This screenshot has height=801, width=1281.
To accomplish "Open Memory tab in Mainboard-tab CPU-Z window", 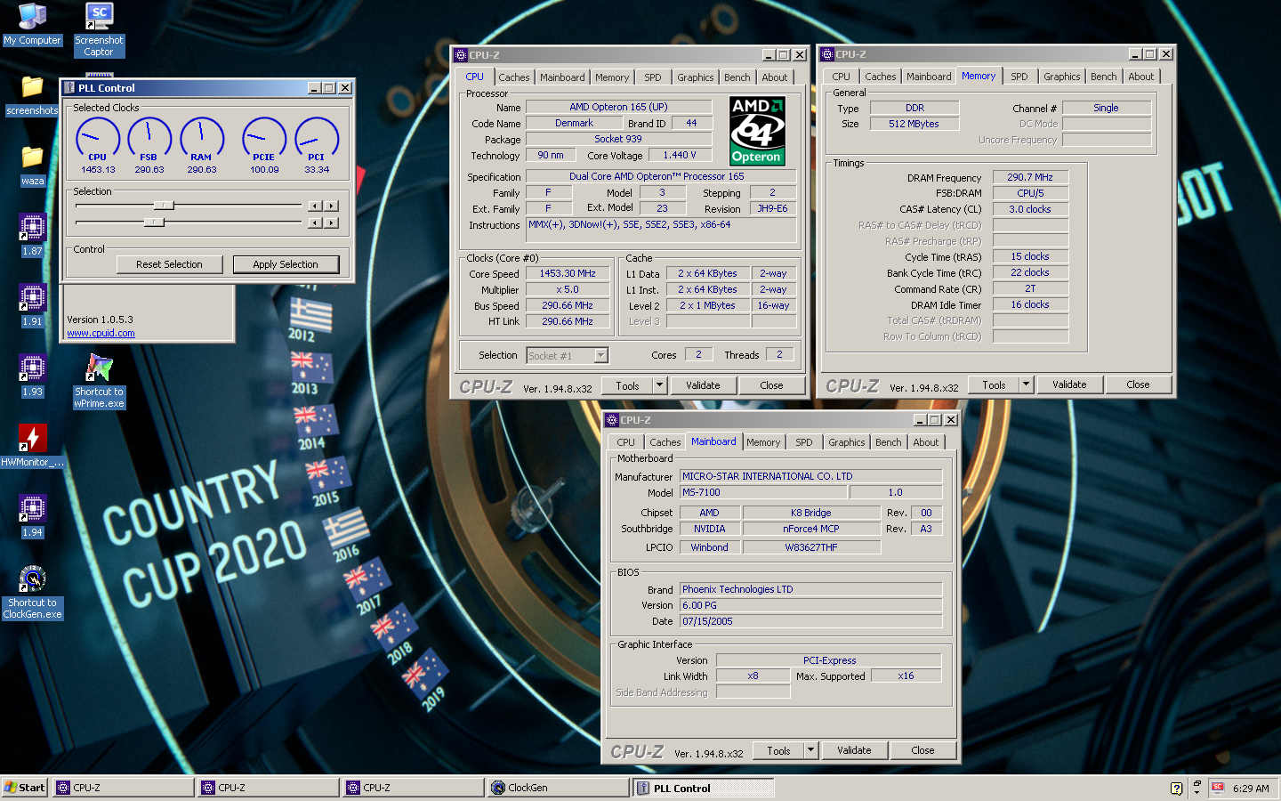I will [x=762, y=442].
